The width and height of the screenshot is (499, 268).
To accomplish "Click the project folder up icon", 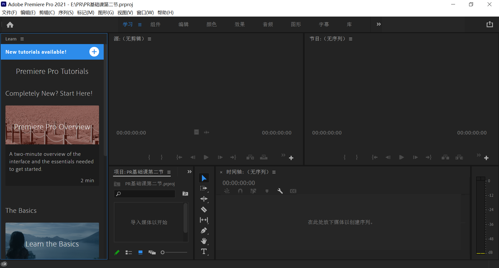I will click(x=117, y=184).
